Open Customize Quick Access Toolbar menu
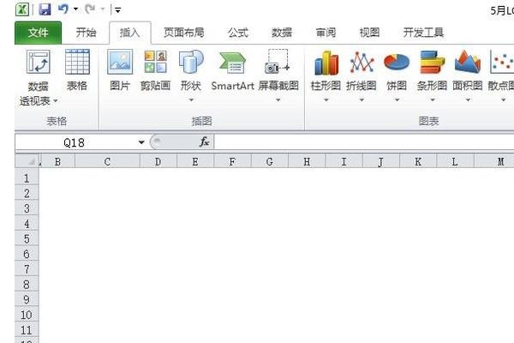 coord(117,10)
